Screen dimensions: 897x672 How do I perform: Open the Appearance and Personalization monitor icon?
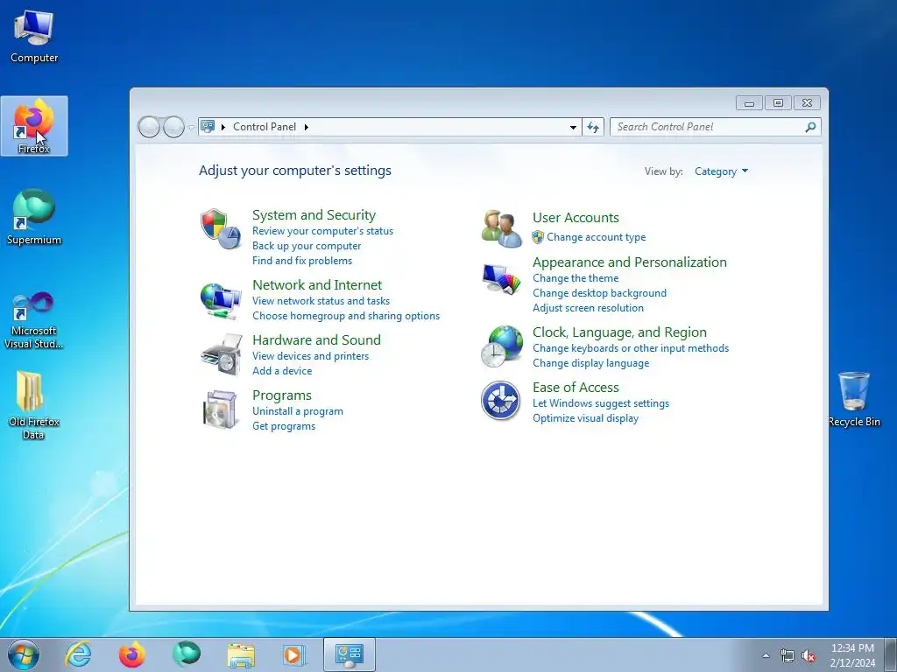(501, 279)
